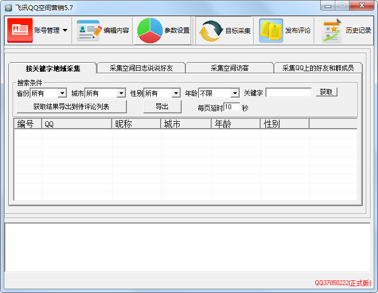Image resolution: width=378 pixels, height=293 pixels.
Task: Expand the 年龄 age dropdown
Action: click(235, 93)
